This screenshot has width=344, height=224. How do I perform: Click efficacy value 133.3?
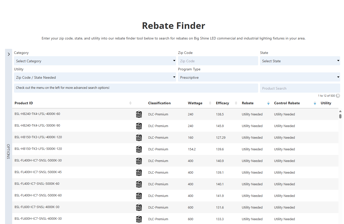(220, 219)
